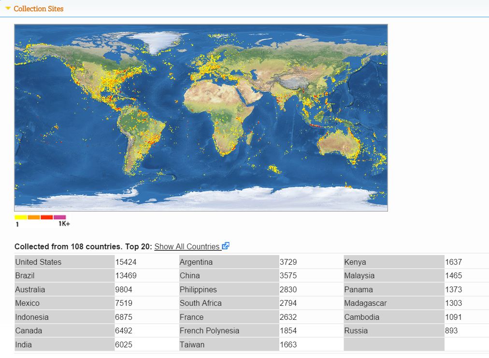The width and height of the screenshot is (489, 358).
Task: Click the Collection Sites header title
Action: (38, 9)
